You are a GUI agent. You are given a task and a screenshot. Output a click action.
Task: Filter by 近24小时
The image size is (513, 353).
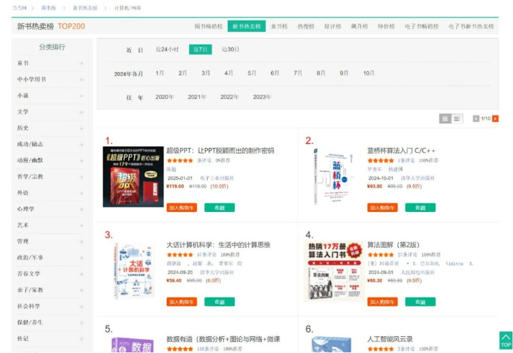167,49
